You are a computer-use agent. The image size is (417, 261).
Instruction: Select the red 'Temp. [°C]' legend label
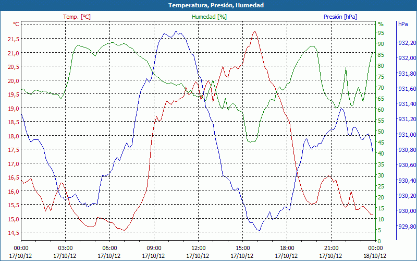tap(77, 17)
